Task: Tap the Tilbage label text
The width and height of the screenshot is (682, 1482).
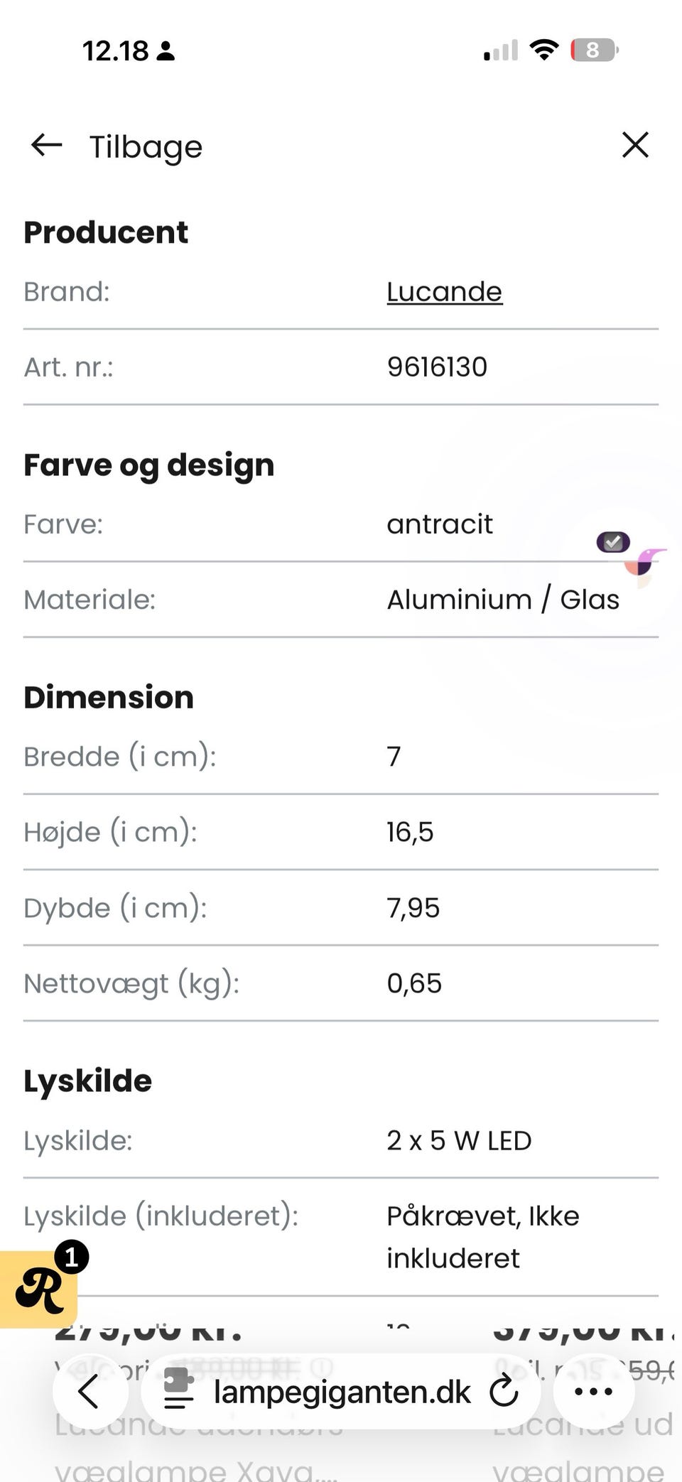Action: tap(146, 147)
